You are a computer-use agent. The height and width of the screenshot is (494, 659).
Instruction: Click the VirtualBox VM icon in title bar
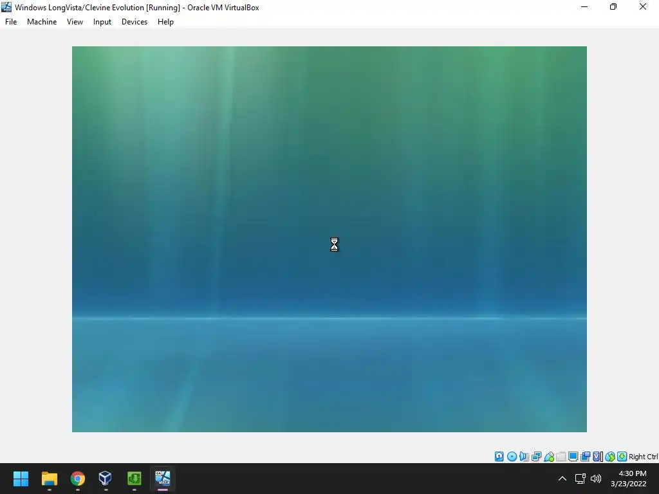pos(6,7)
